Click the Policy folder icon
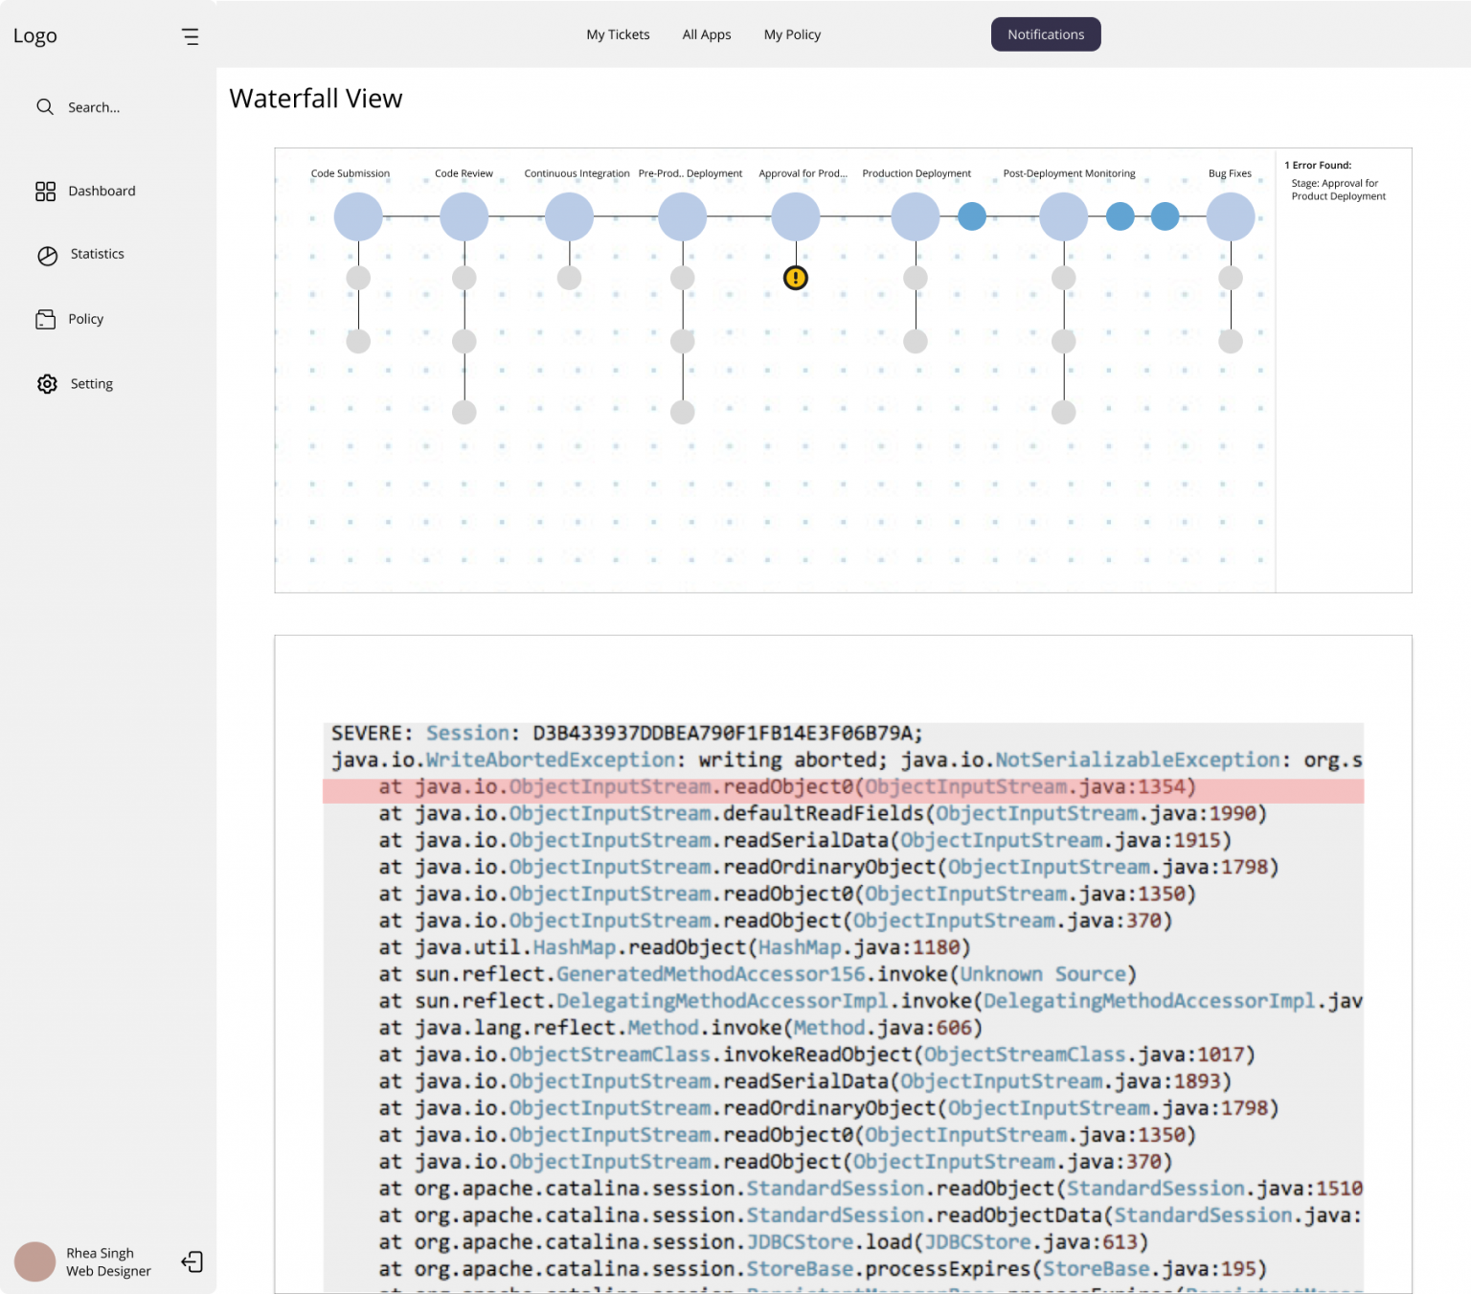The image size is (1471, 1294). tap(45, 320)
